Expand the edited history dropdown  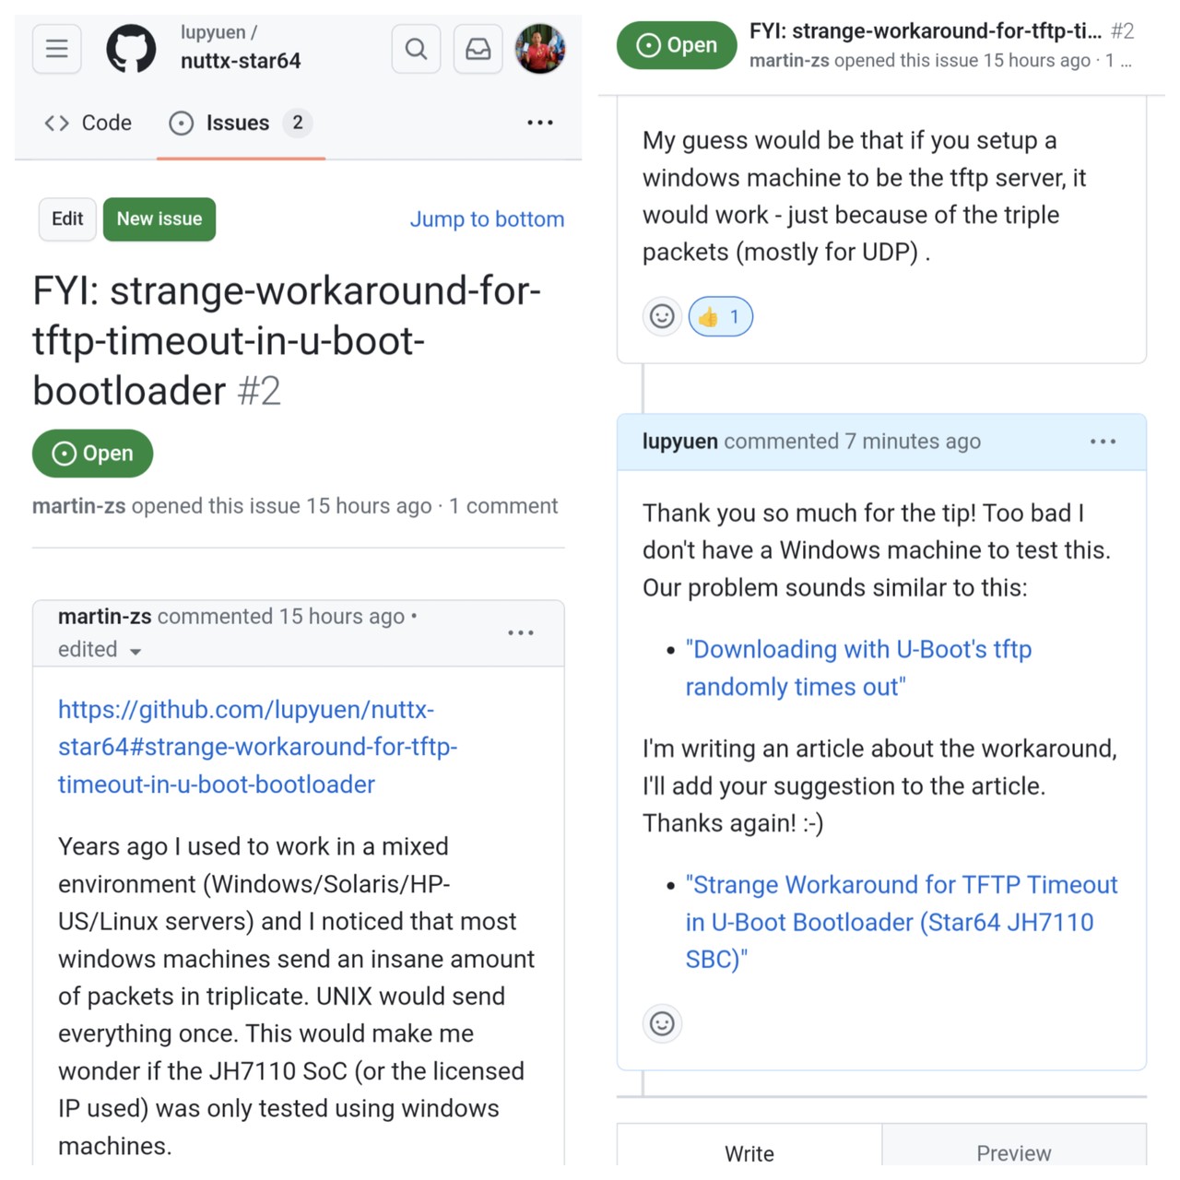100,650
